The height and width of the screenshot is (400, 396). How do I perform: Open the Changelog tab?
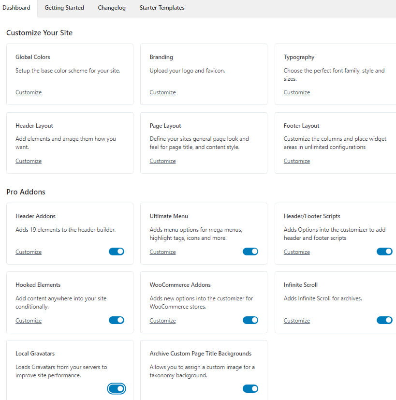click(112, 8)
